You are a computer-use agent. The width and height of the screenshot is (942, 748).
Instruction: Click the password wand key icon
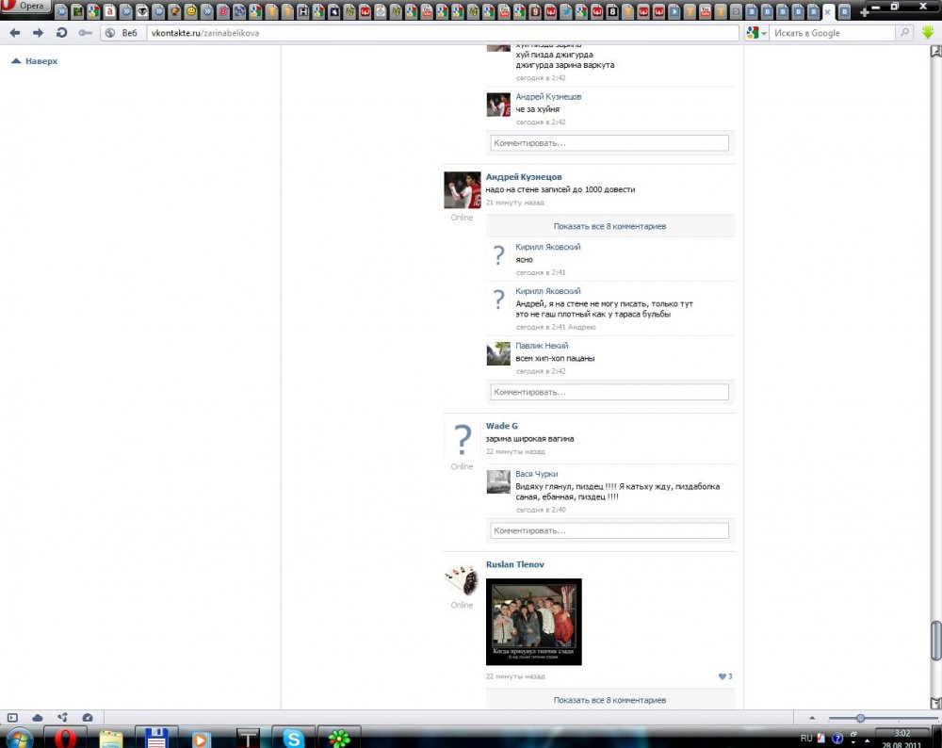pos(86,33)
